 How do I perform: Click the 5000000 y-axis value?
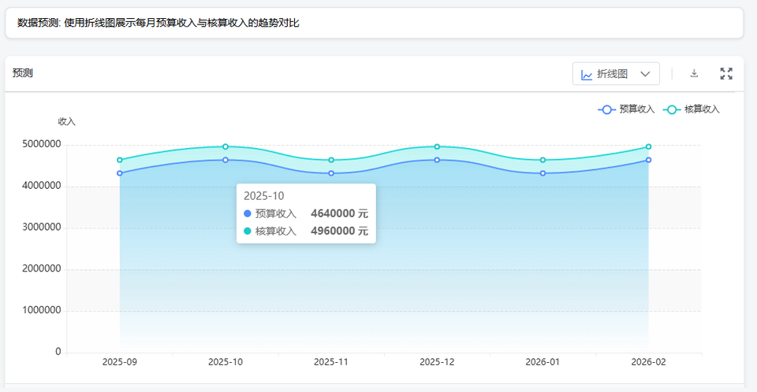[x=42, y=144]
